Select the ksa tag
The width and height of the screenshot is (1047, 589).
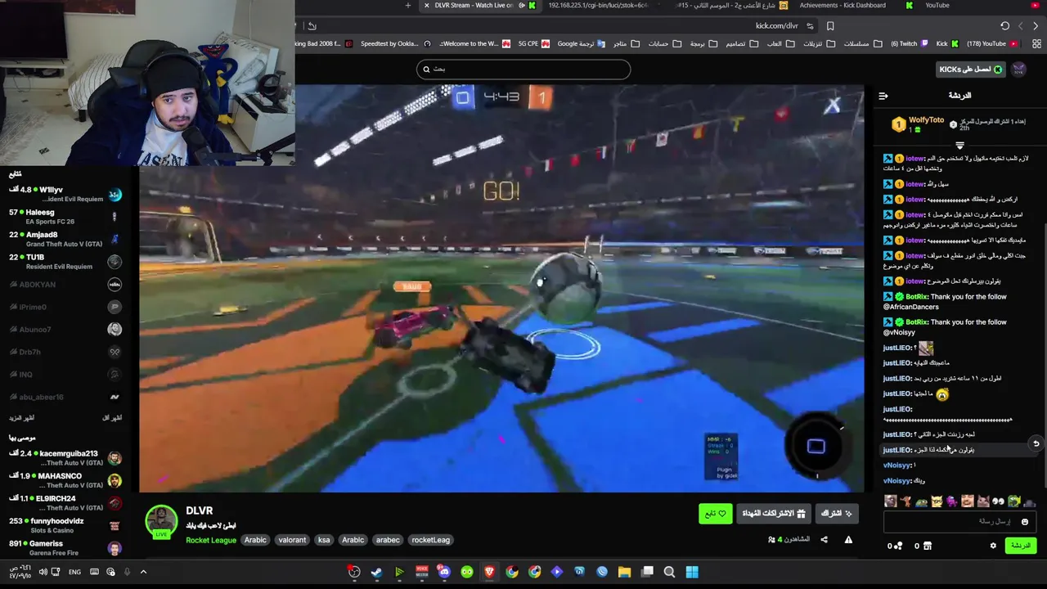324,540
